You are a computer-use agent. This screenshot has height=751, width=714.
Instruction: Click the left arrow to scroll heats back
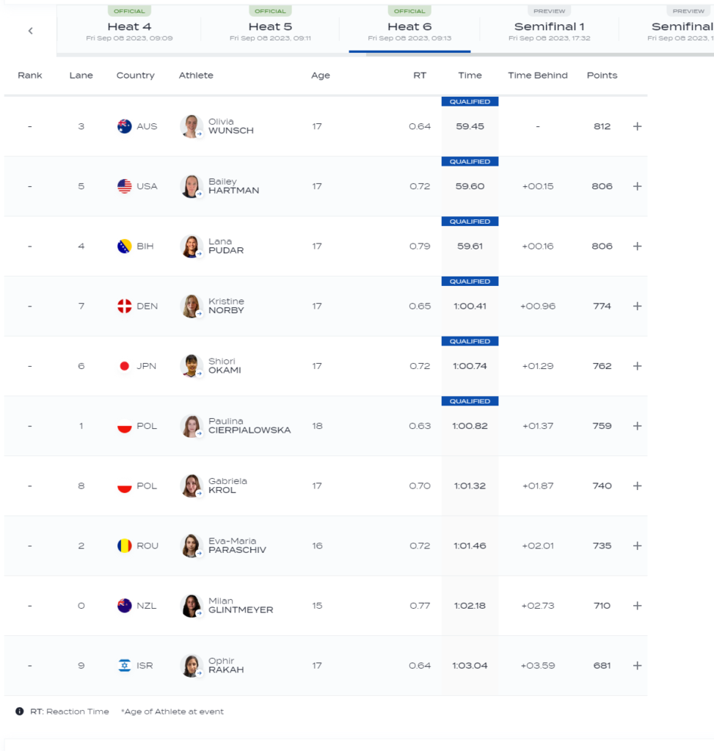[30, 31]
